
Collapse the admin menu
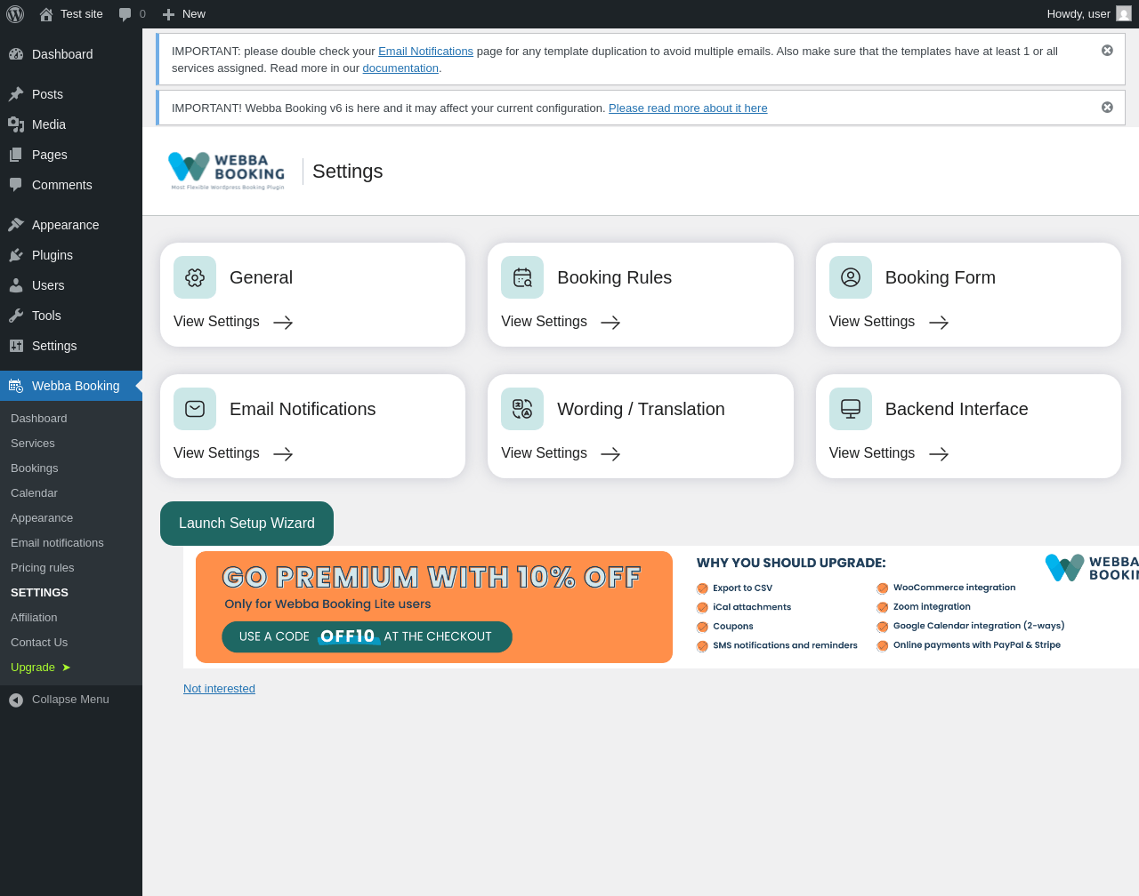[71, 700]
